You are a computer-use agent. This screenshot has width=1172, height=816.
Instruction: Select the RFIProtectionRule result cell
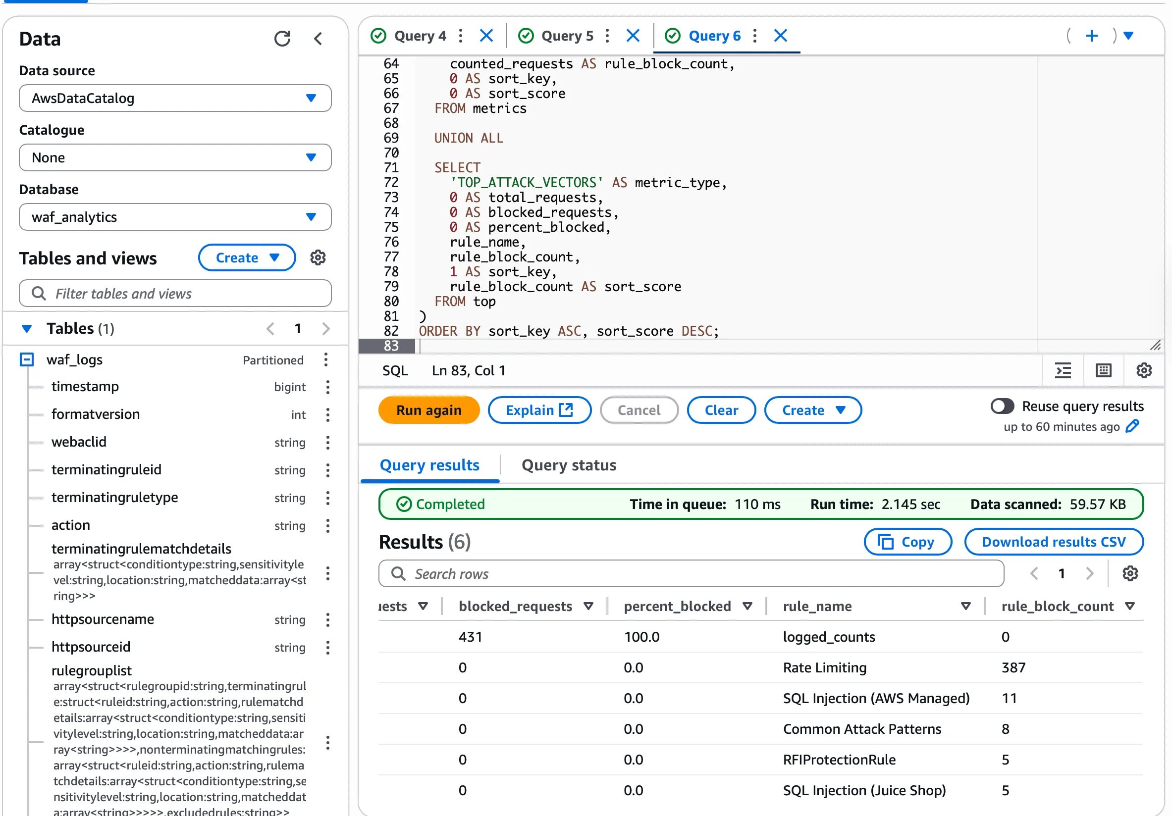(x=839, y=760)
